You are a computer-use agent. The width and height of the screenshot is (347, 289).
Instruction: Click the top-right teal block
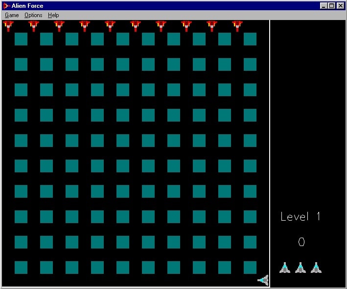[x=250, y=39]
